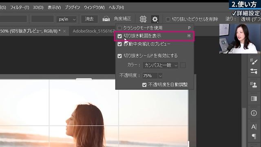
Task: Click the 角度補正 straighten label
Action: (122, 19)
